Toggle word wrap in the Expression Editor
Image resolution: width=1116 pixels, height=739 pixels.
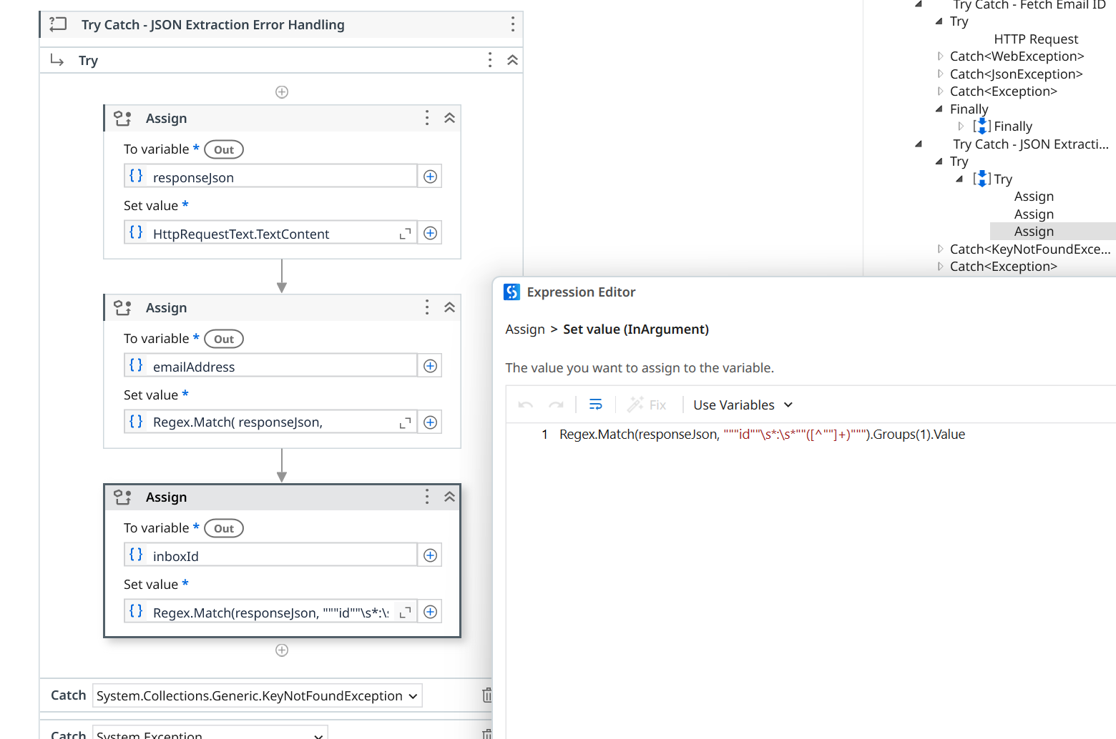[x=596, y=404]
